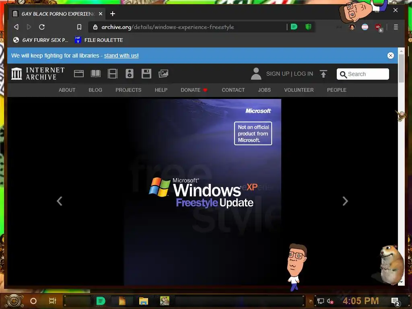
Task: Open the DONATE menu item
Action: [x=194, y=90]
